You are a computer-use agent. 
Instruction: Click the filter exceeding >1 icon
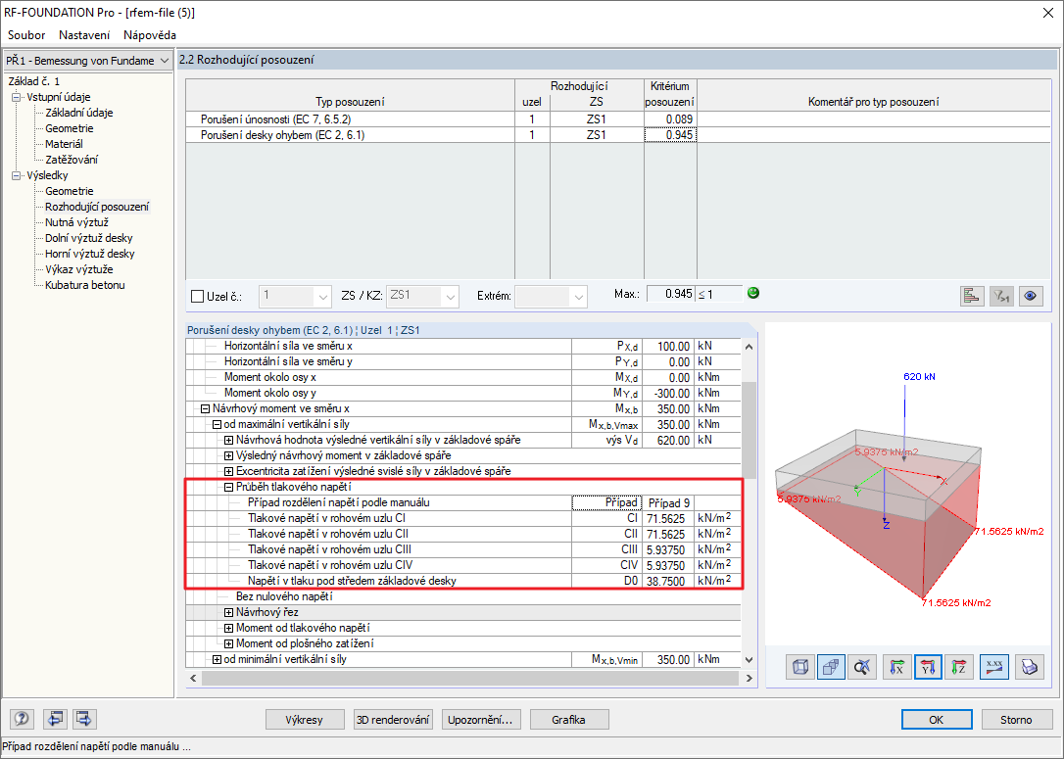(1001, 296)
